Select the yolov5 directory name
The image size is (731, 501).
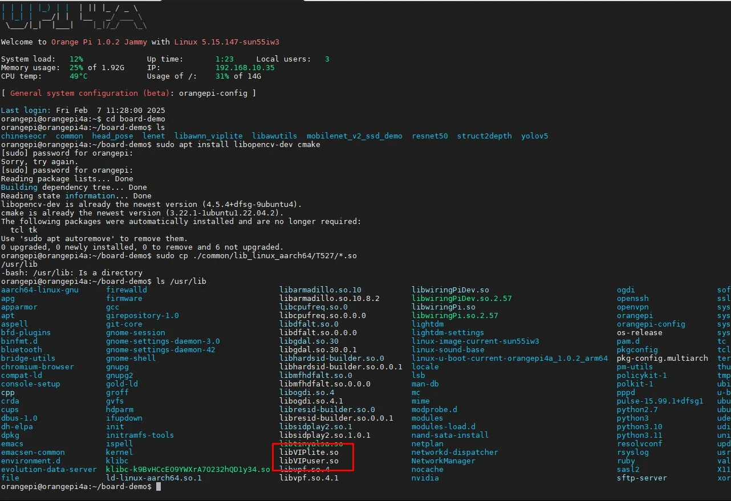click(534, 136)
